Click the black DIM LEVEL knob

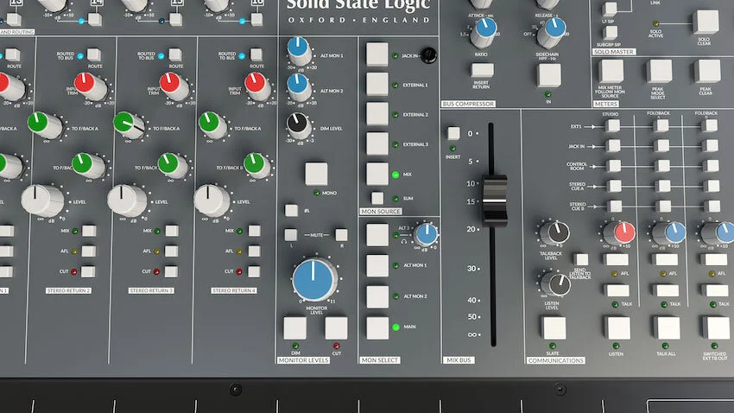click(x=298, y=125)
